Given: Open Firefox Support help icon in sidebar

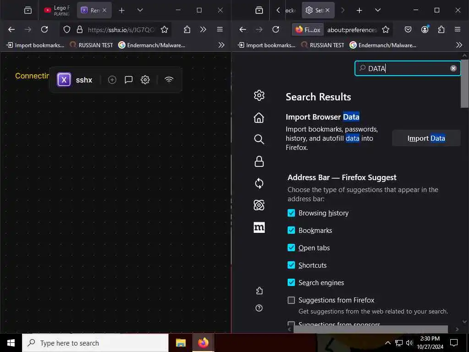Looking at the screenshot, I should click(259, 308).
